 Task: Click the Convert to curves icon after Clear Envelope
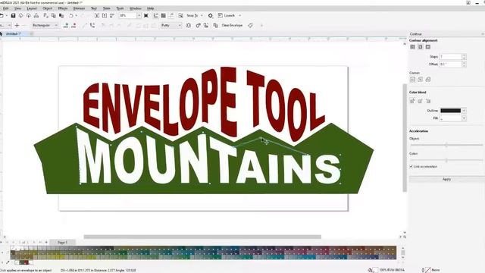click(x=251, y=25)
